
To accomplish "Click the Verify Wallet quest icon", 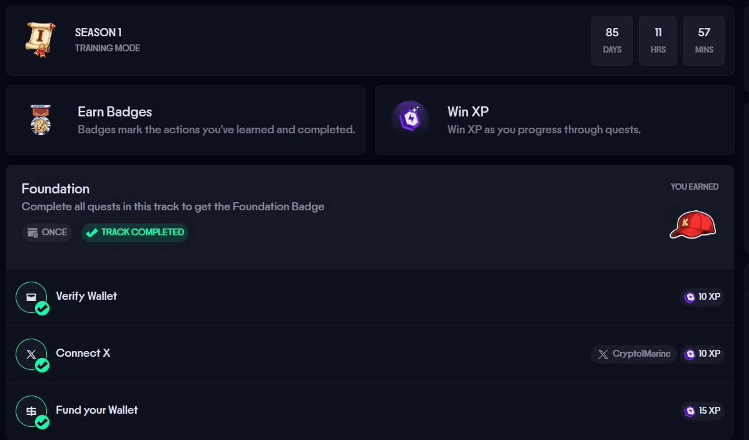I will 31,297.
